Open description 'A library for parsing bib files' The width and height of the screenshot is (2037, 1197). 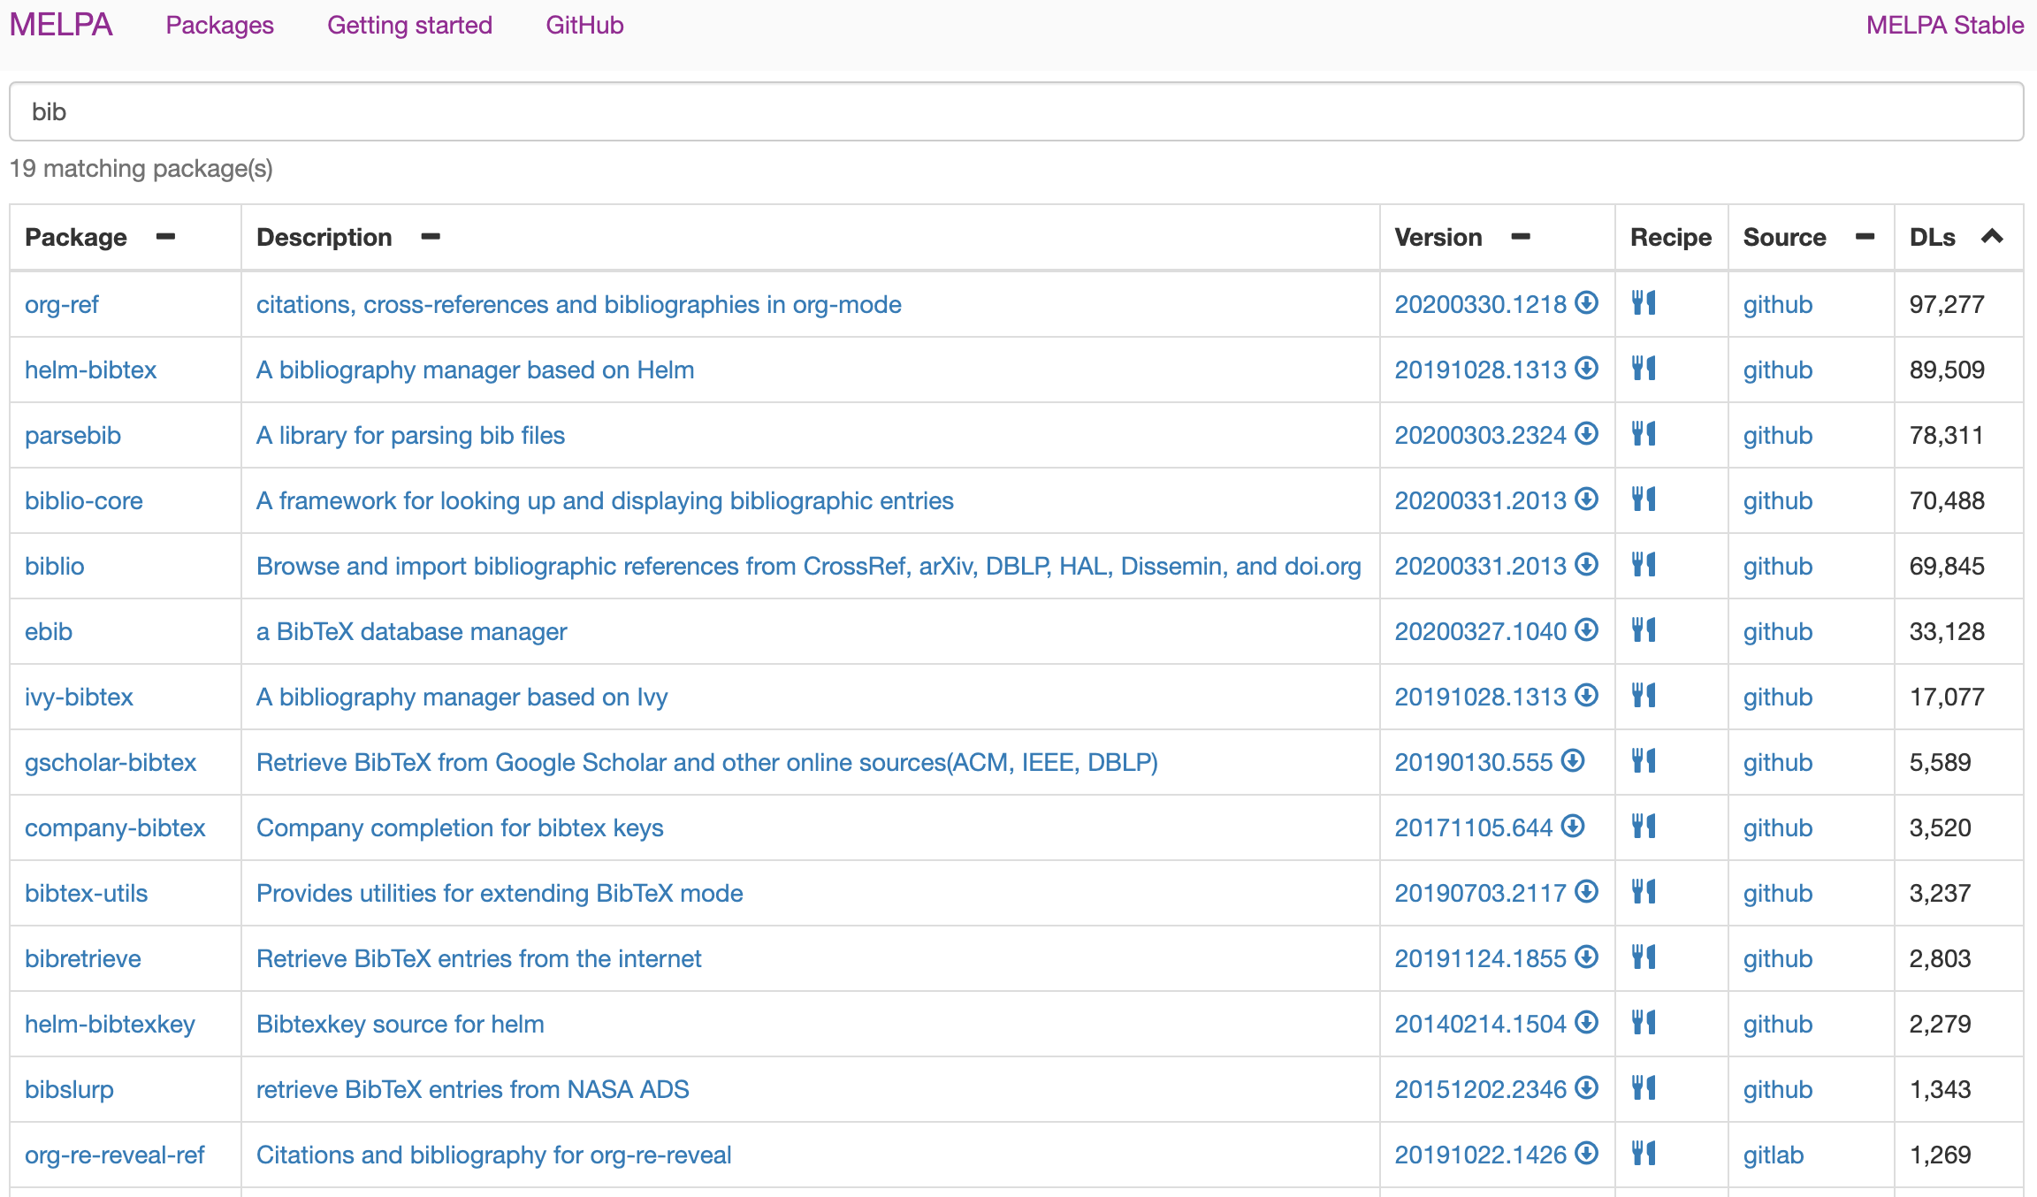410,435
